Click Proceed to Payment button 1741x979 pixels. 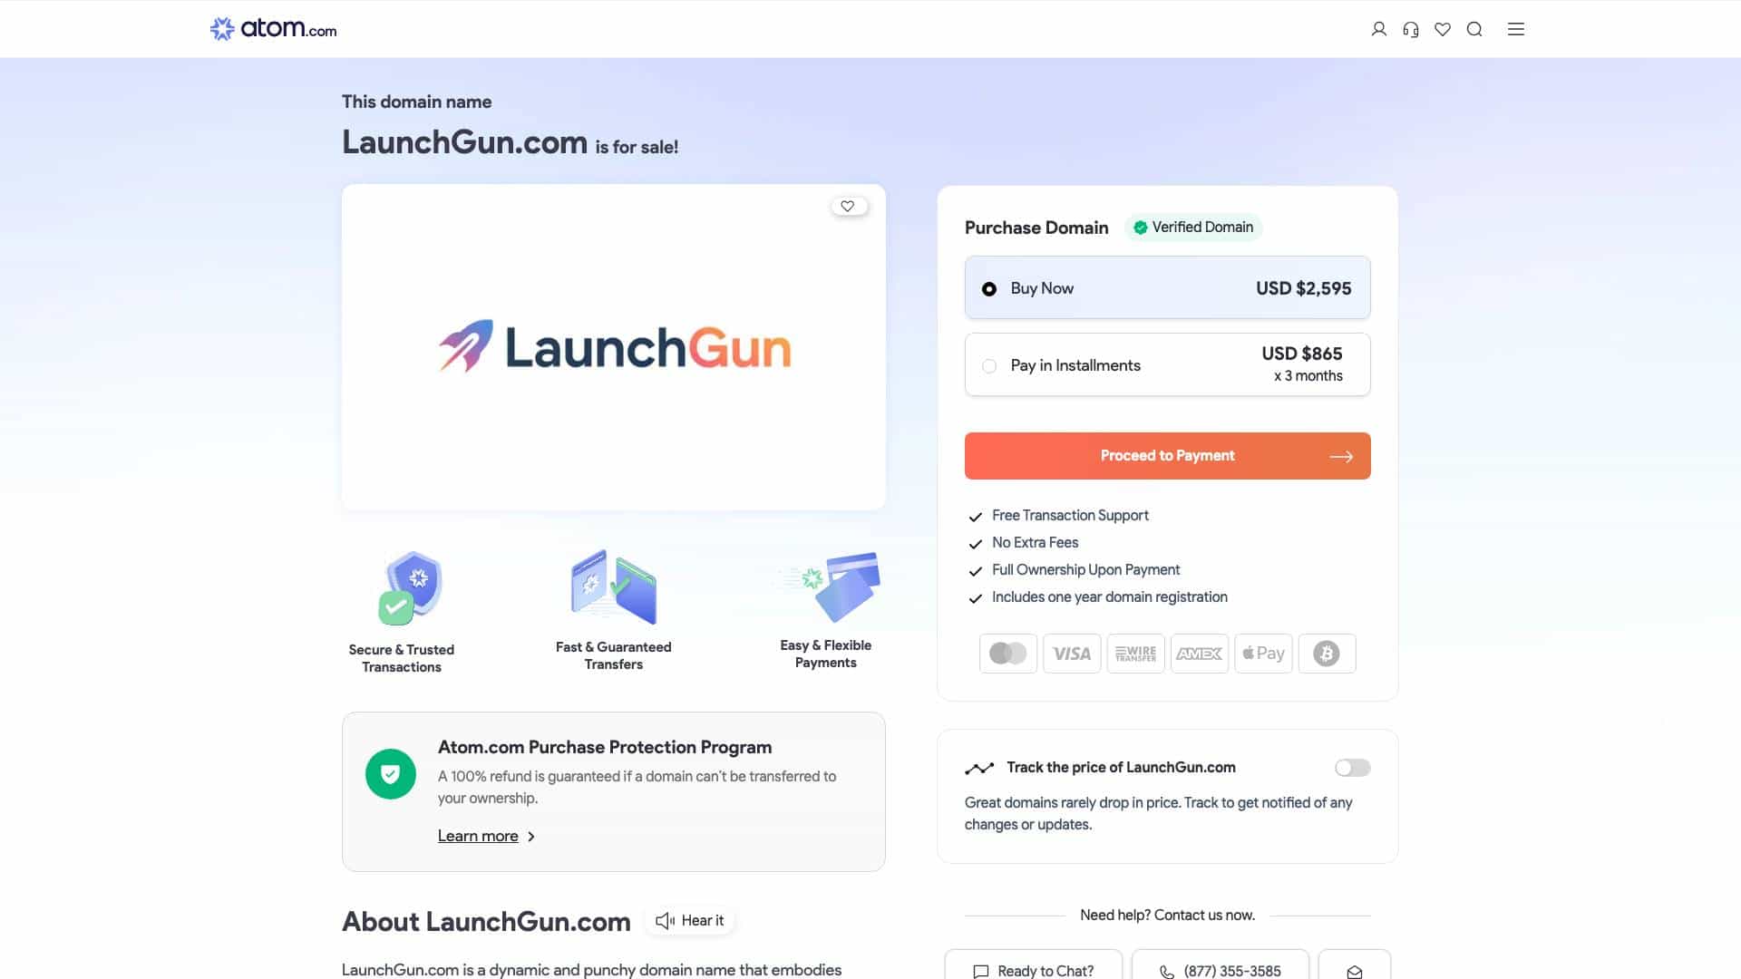pyautogui.click(x=1167, y=456)
